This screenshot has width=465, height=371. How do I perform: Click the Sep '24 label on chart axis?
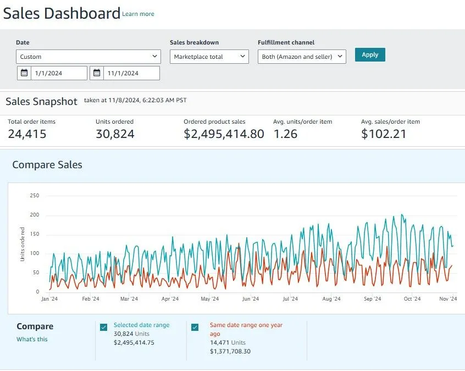coord(372,300)
